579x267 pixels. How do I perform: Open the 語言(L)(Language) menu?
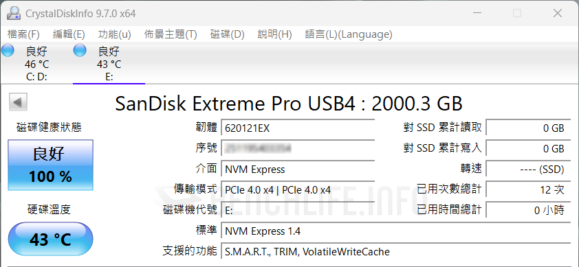(x=348, y=34)
